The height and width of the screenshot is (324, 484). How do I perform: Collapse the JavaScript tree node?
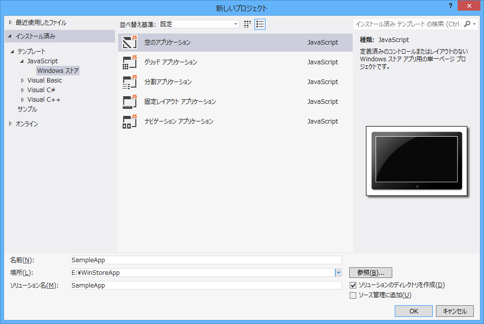(22, 61)
